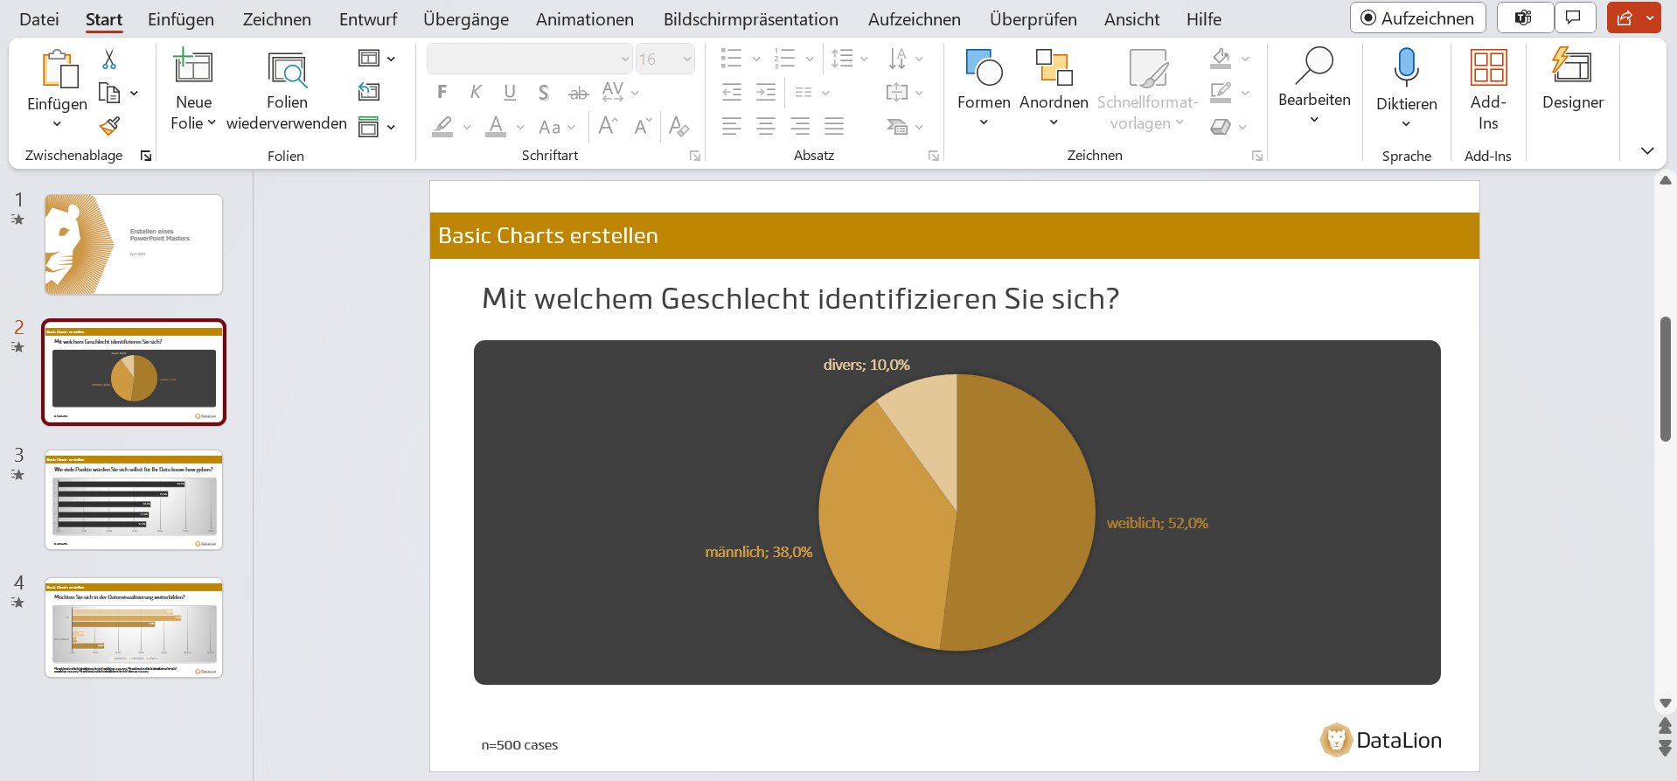Image resolution: width=1677 pixels, height=781 pixels.
Task: Open the Hilfe tab
Action: (x=1204, y=19)
